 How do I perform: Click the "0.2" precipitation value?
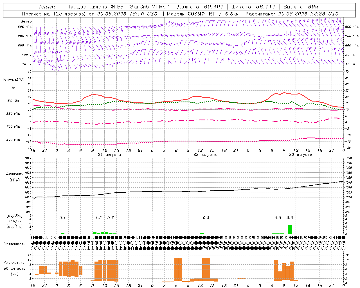[278, 218]
